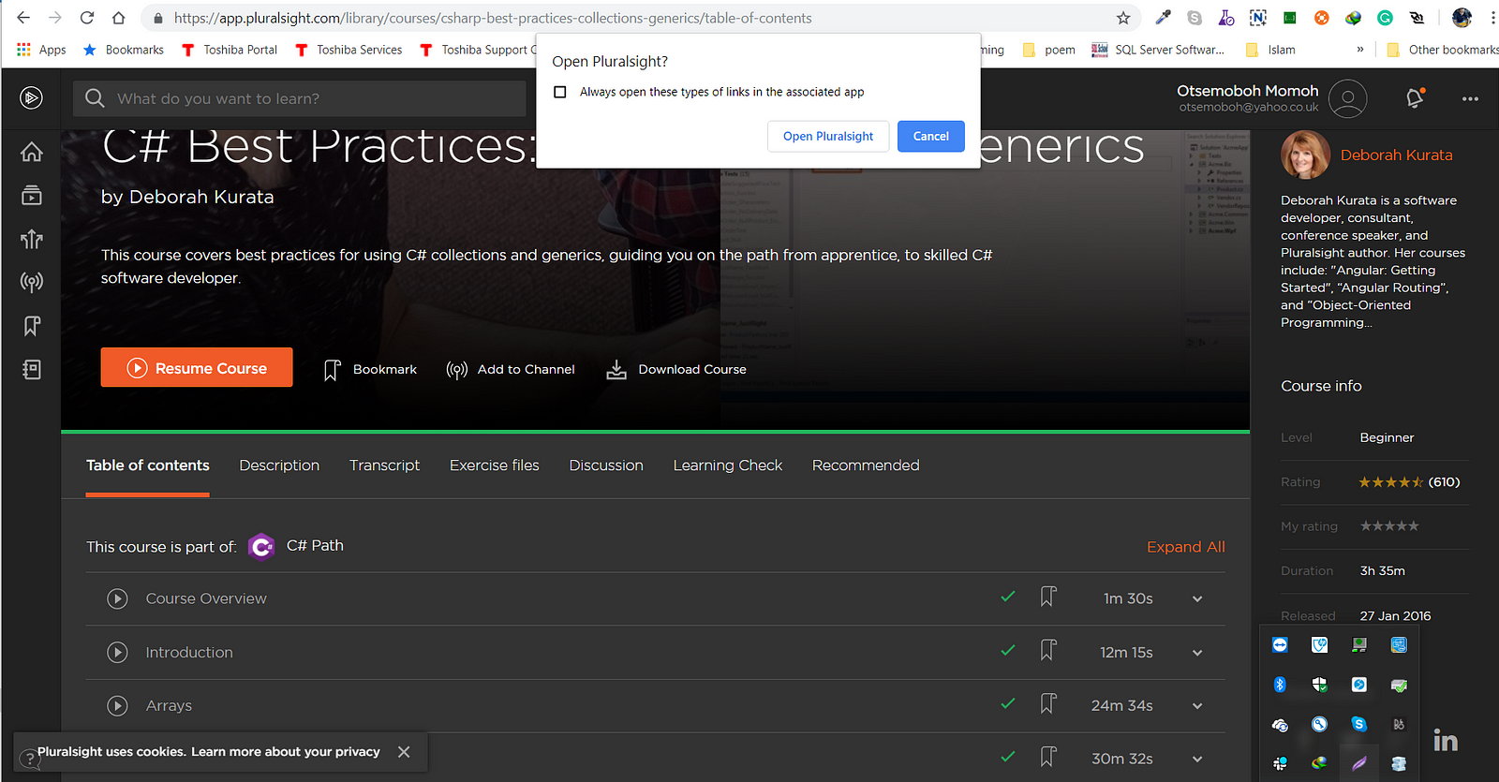
Task: Click the Pluralsight logo icon in sidebar
Action: tap(31, 97)
